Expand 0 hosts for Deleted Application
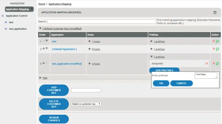222x124 pixels. click(90, 49)
